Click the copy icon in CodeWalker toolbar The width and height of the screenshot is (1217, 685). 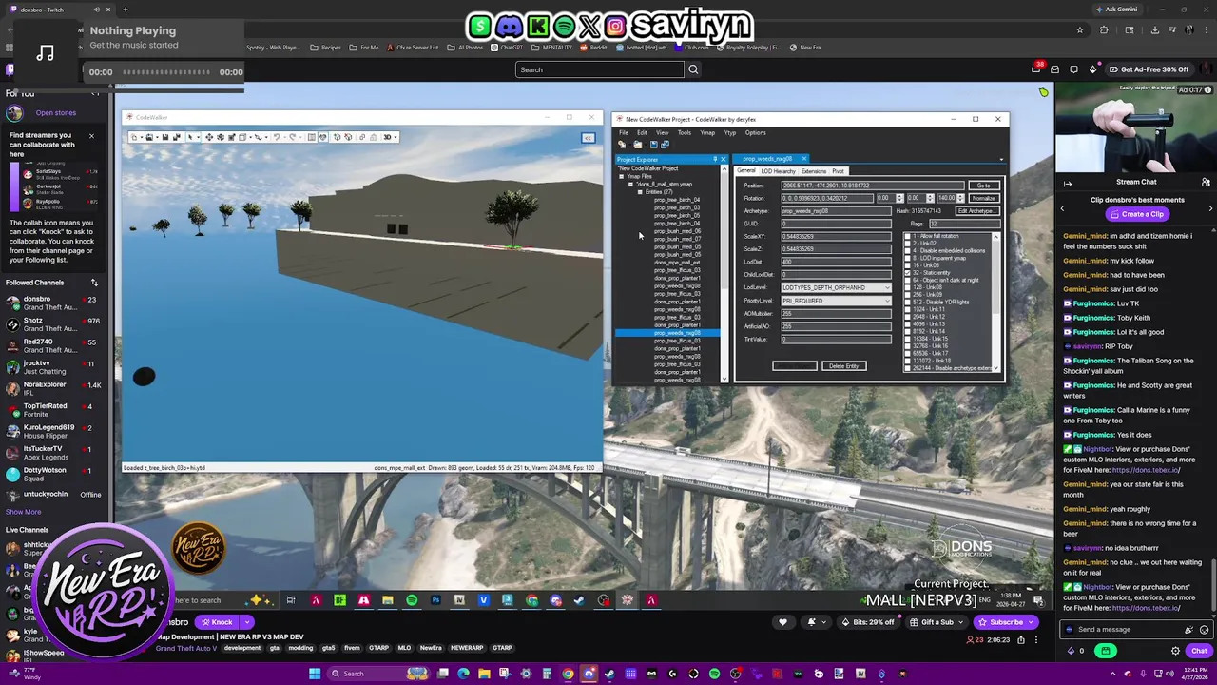pyautogui.click(x=362, y=137)
